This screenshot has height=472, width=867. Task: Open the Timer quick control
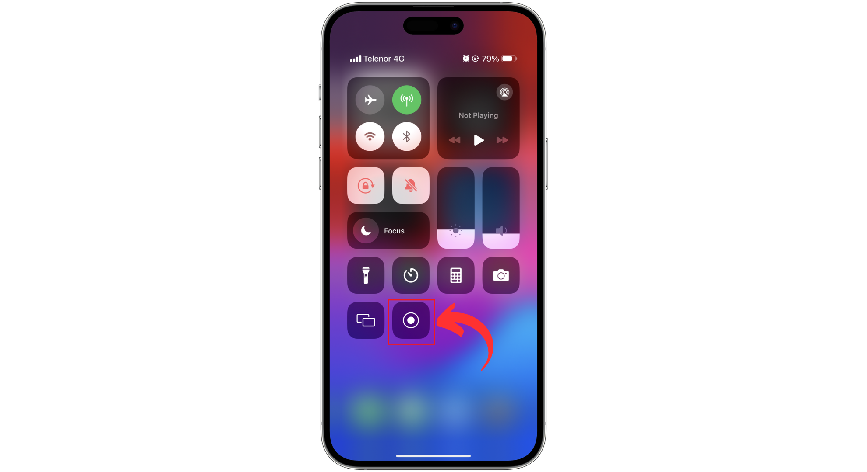tap(410, 275)
